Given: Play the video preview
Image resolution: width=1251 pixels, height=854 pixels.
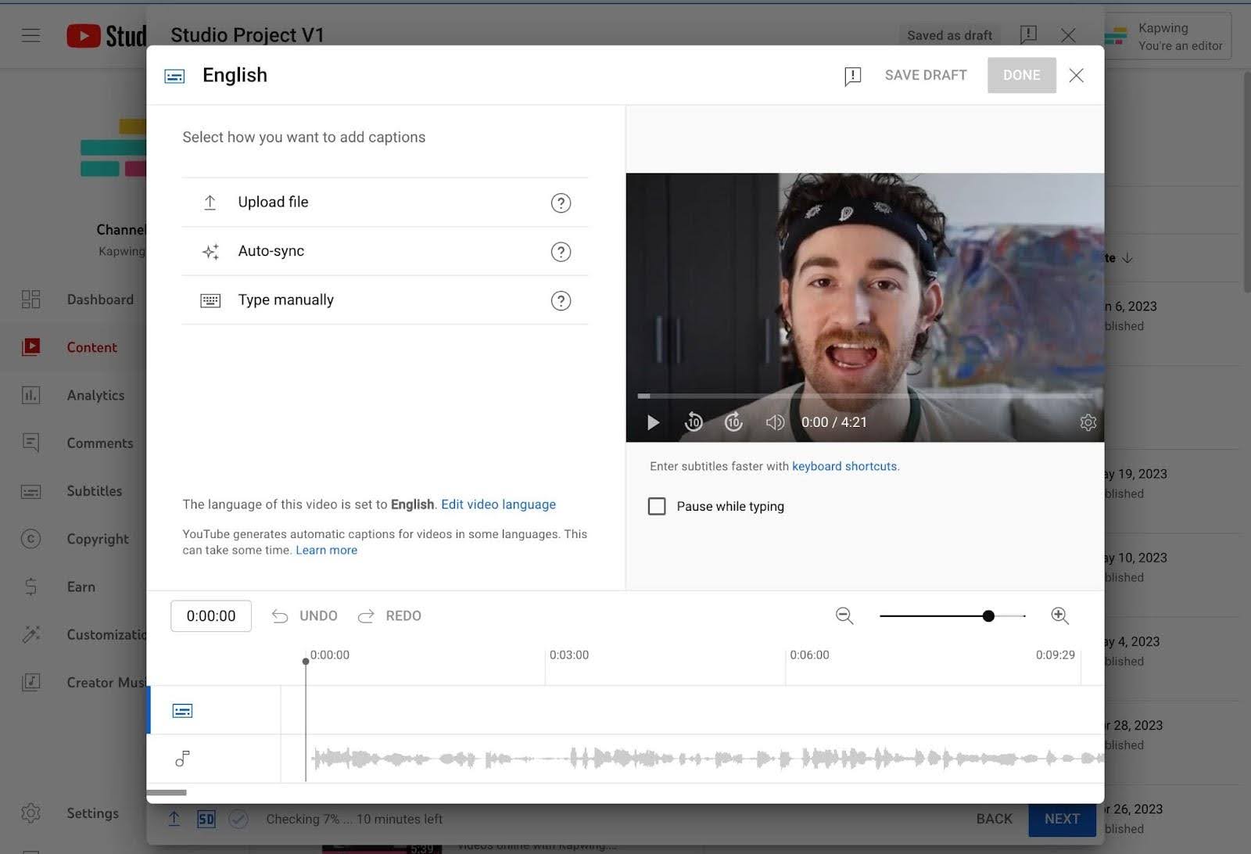Looking at the screenshot, I should pyautogui.click(x=653, y=422).
